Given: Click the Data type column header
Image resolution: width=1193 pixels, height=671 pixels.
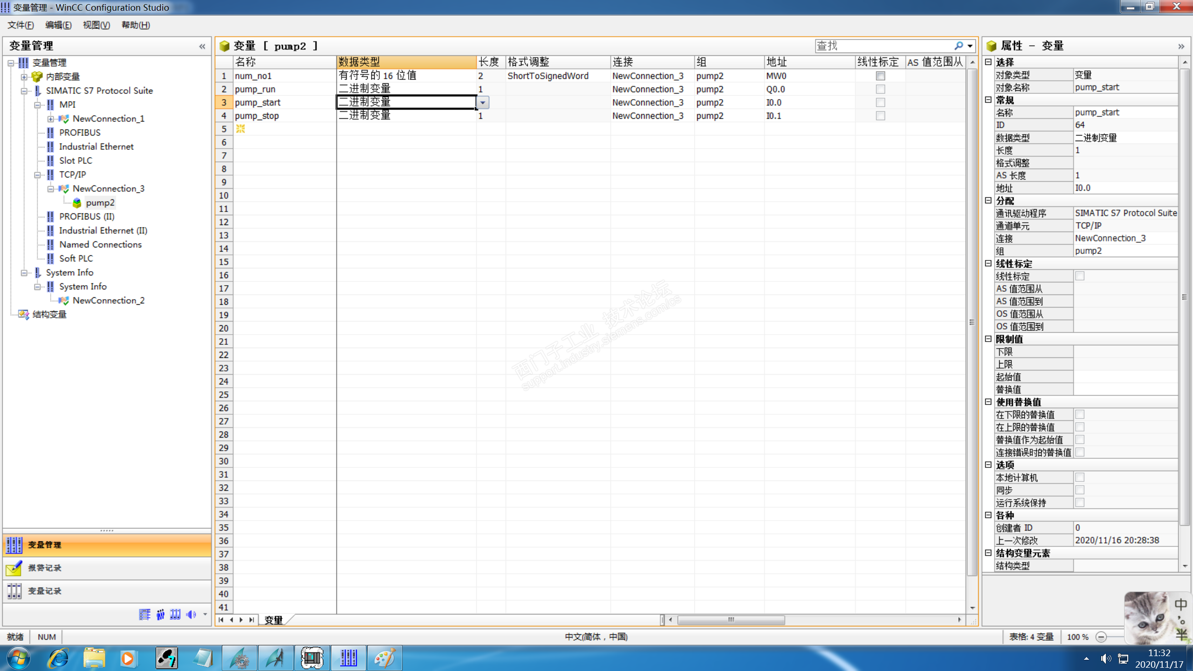Looking at the screenshot, I should coord(405,62).
